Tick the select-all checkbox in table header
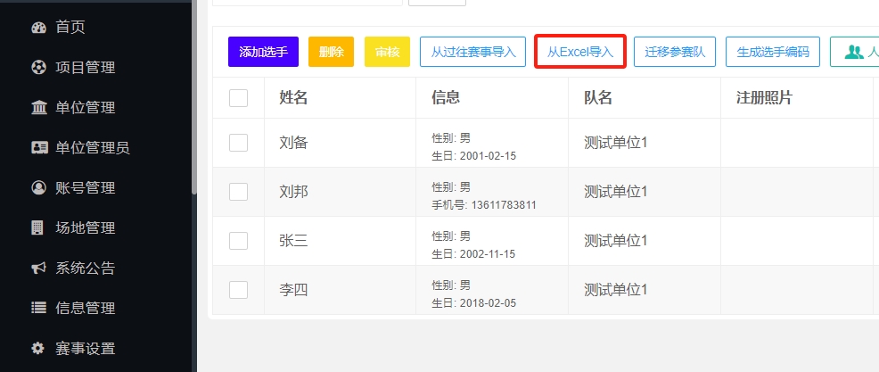This screenshot has width=879, height=372. [238, 97]
